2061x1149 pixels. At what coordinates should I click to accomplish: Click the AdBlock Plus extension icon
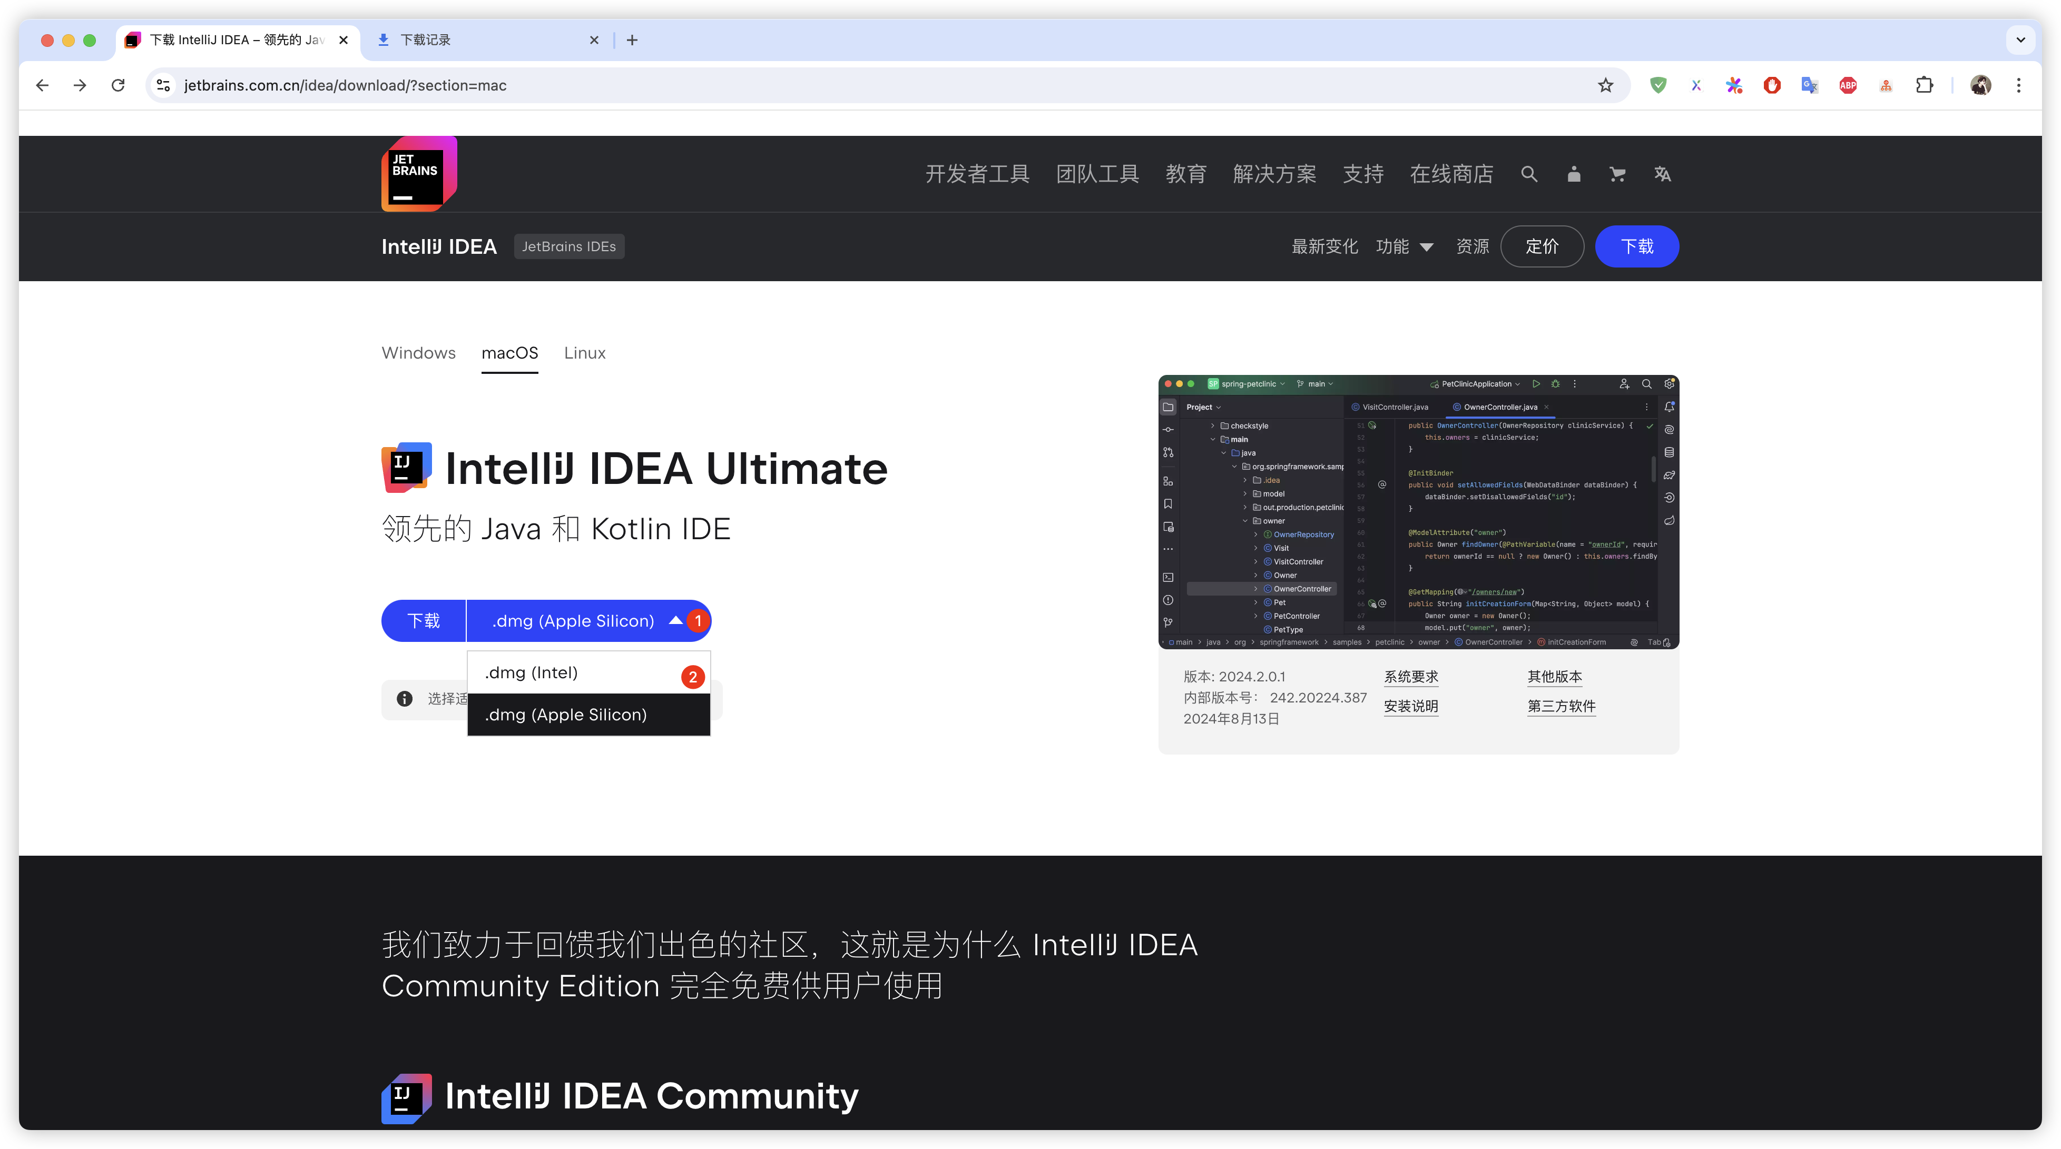tap(1848, 85)
